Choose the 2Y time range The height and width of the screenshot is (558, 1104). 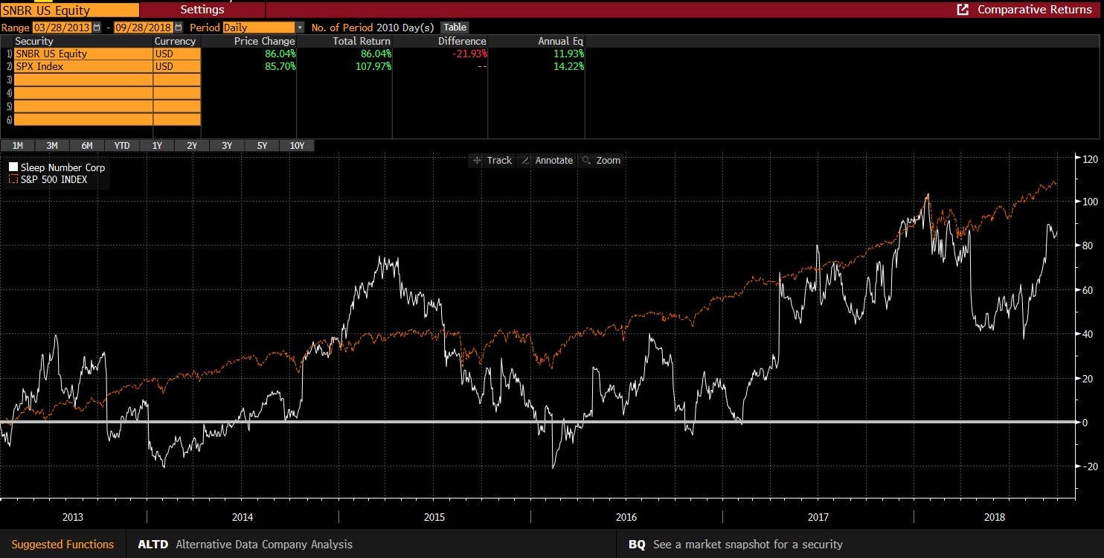(192, 146)
